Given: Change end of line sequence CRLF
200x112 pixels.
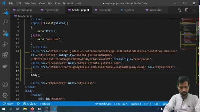Looking at the screenshot, I should coord(157,104).
